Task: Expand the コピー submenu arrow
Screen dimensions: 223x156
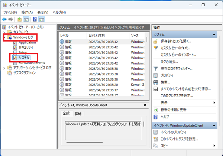Action: [214, 146]
